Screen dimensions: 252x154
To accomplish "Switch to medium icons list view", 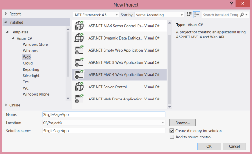I will click(x=197, y=15).
